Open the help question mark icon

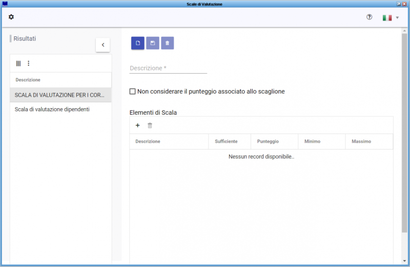pyautogui.click(x=369, y=17)
